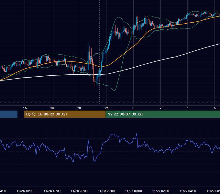Click the hour label 18 on time axis
The image size is (220, 194).
click(x=52, y=108)
